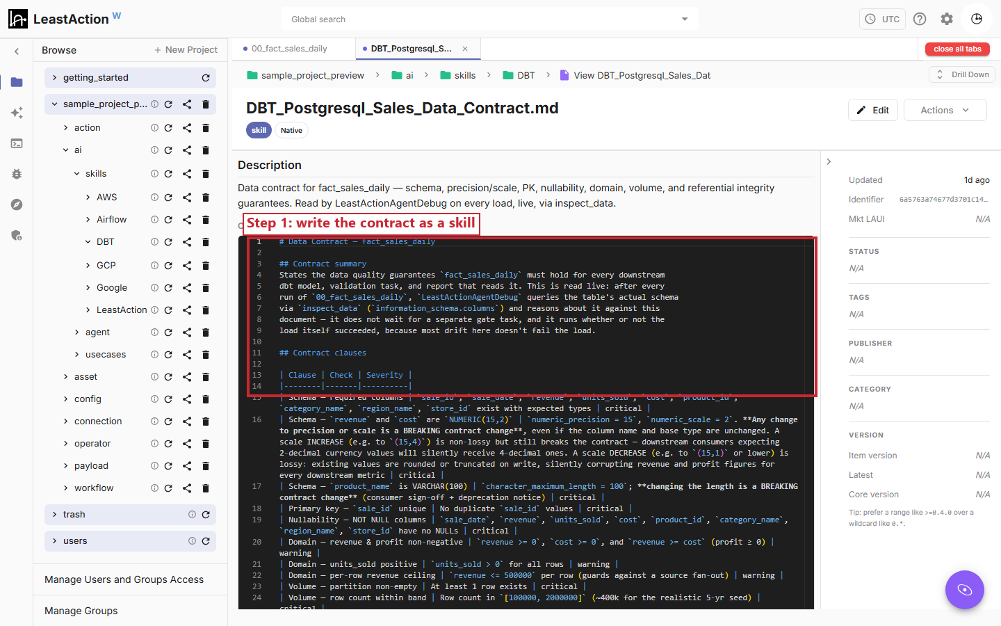
Task: Refresh the DBT folder
Action: click(x=168, y=242)
